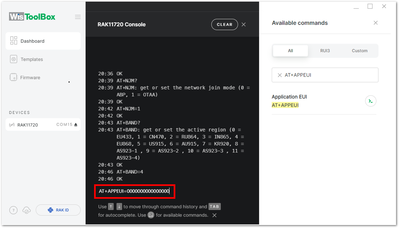
Task: Click the down arrow key hint icon
Action: point(119,207)
